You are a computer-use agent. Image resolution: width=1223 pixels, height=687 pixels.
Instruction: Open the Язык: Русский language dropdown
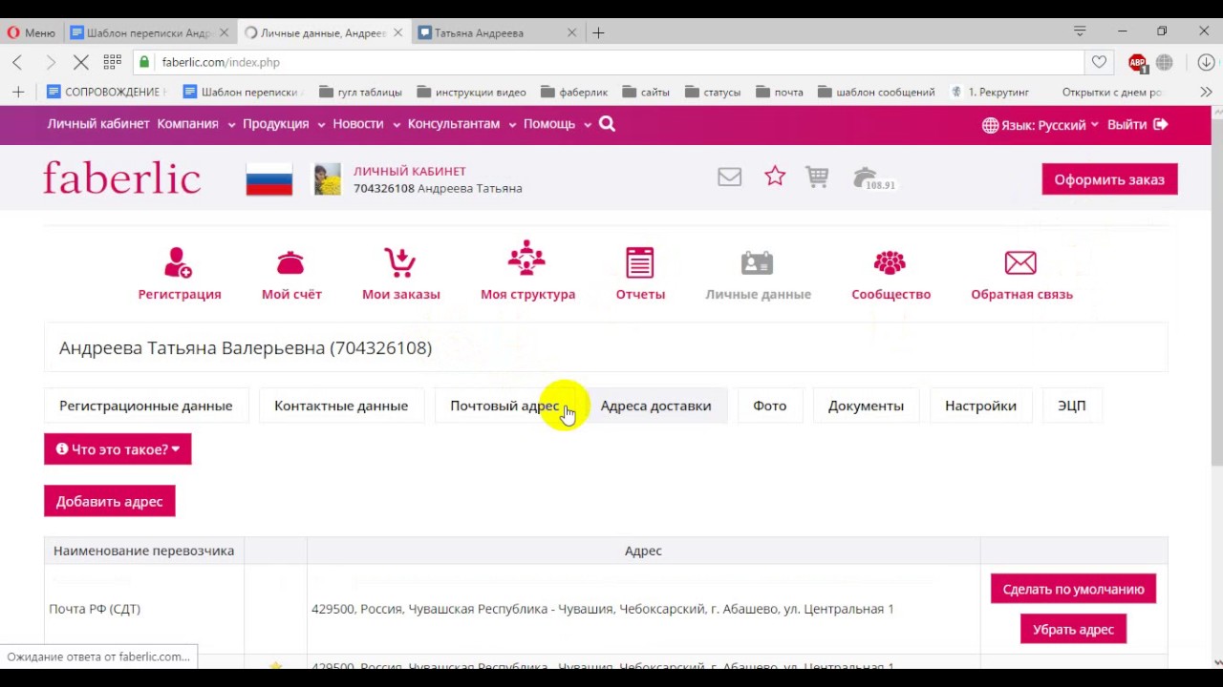point(1041,125)
